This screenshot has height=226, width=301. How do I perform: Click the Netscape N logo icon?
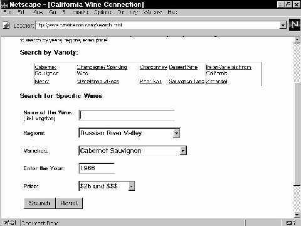coord(295,24)
